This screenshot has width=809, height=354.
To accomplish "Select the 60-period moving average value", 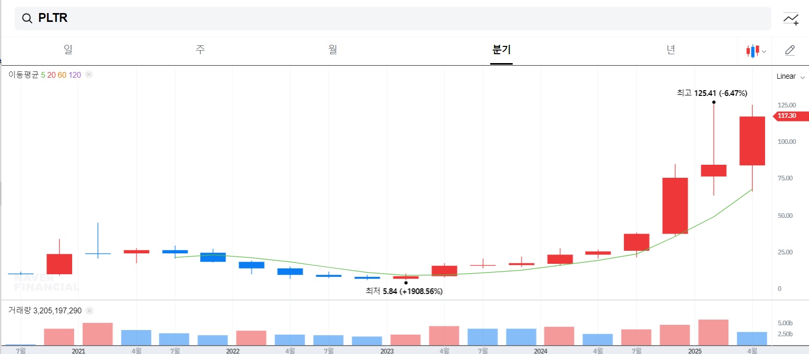I will click(62, 75).
